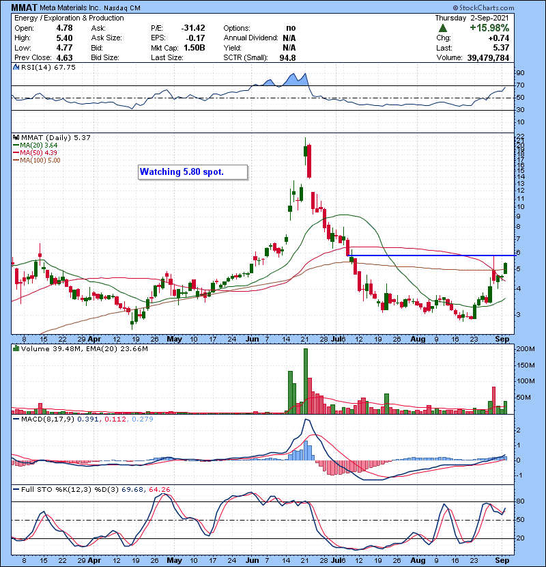Click the Options value no
This screenshot has width=546, height=567.
coord(291,28)
